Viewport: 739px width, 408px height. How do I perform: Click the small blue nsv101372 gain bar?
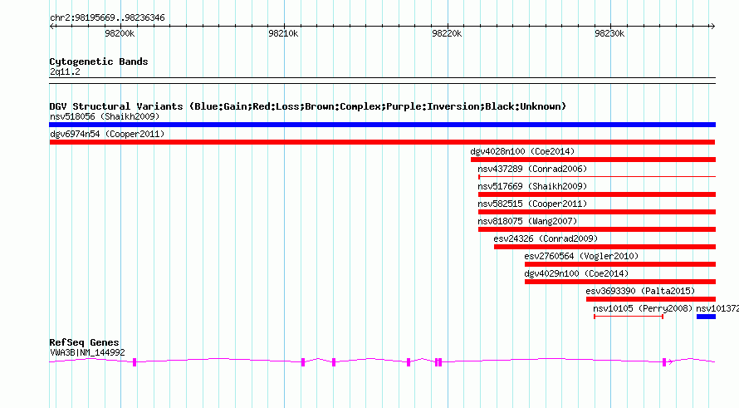pyautogui.click(x=706, y=317)
